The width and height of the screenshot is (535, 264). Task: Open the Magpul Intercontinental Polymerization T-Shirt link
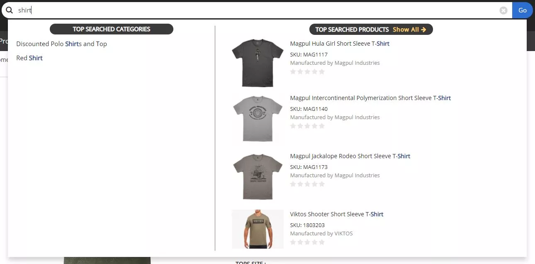pyautogui.click(x=370, y=98)
